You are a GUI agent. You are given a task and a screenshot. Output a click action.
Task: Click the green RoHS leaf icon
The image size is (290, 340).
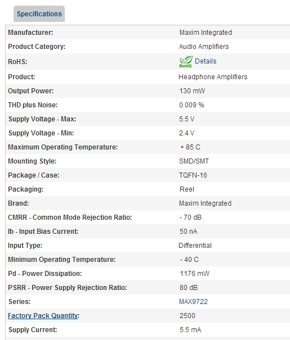point(186,62)
